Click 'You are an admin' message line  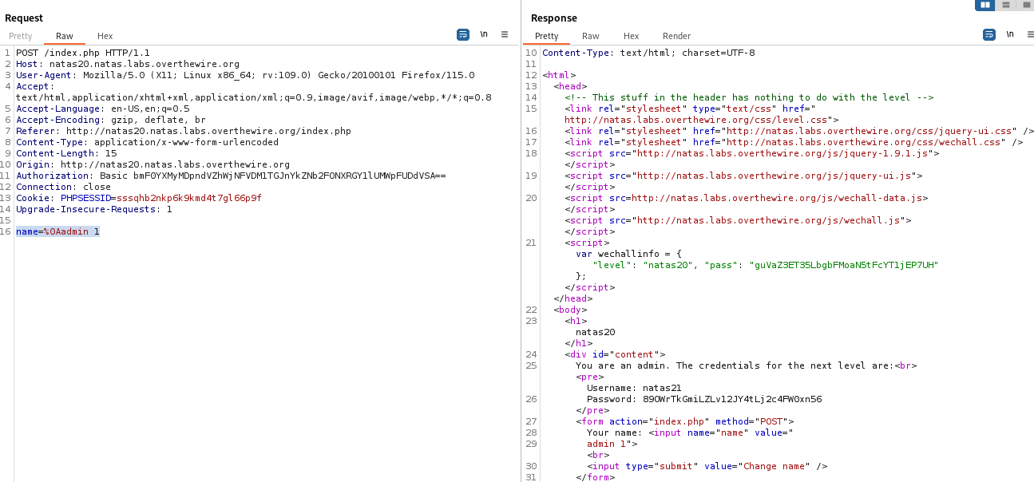point(746,365)
